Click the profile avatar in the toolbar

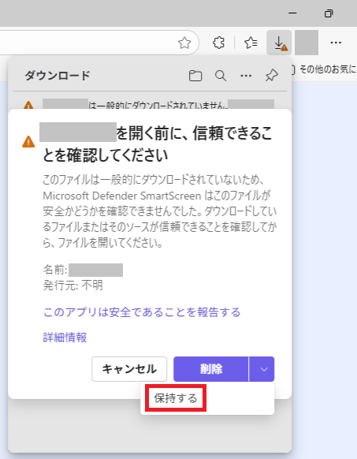click(x=307, y=43)
